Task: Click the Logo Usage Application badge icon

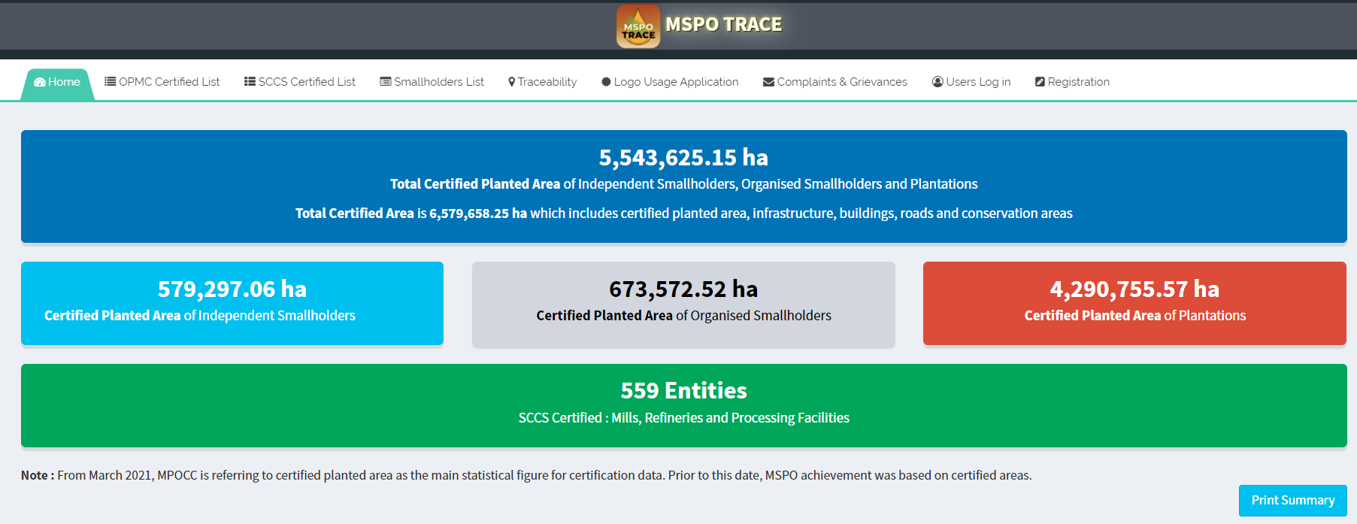Action: pos(606,81)
